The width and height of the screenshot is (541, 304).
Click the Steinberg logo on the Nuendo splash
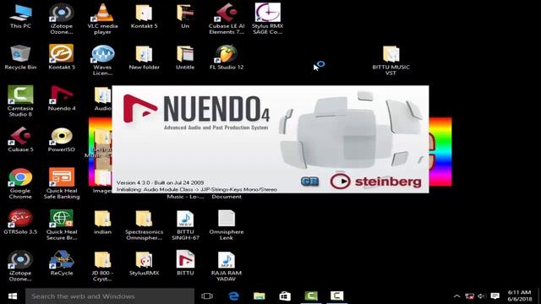375,182
